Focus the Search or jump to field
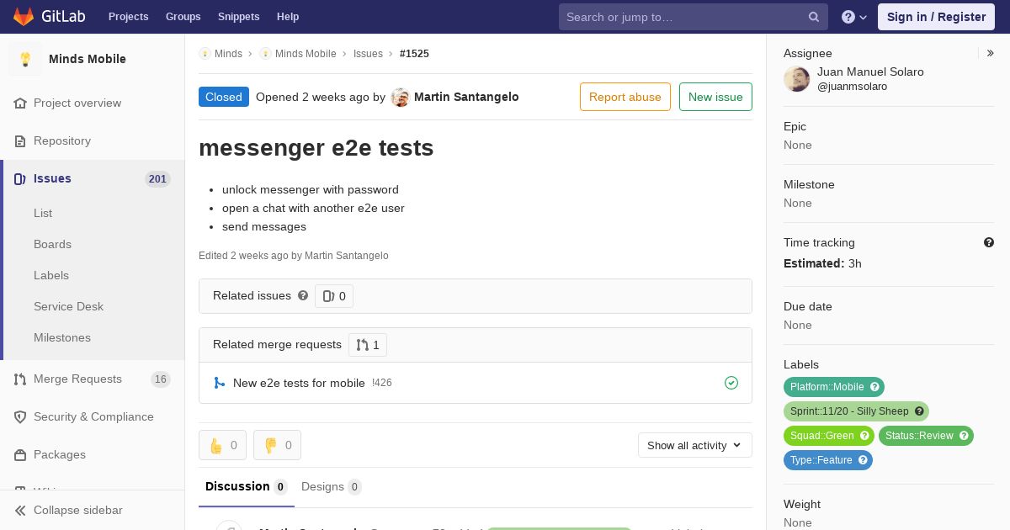The width and height of the screenshot is (1010, 530). tap(694, 17)
